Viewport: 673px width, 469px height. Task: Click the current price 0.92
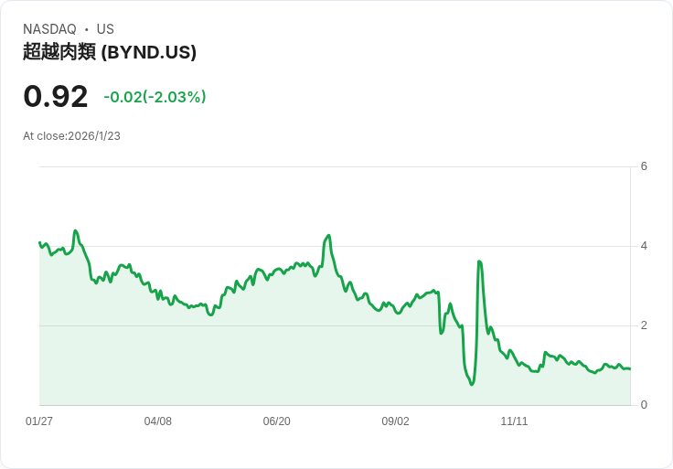click(x=55, y=96)
